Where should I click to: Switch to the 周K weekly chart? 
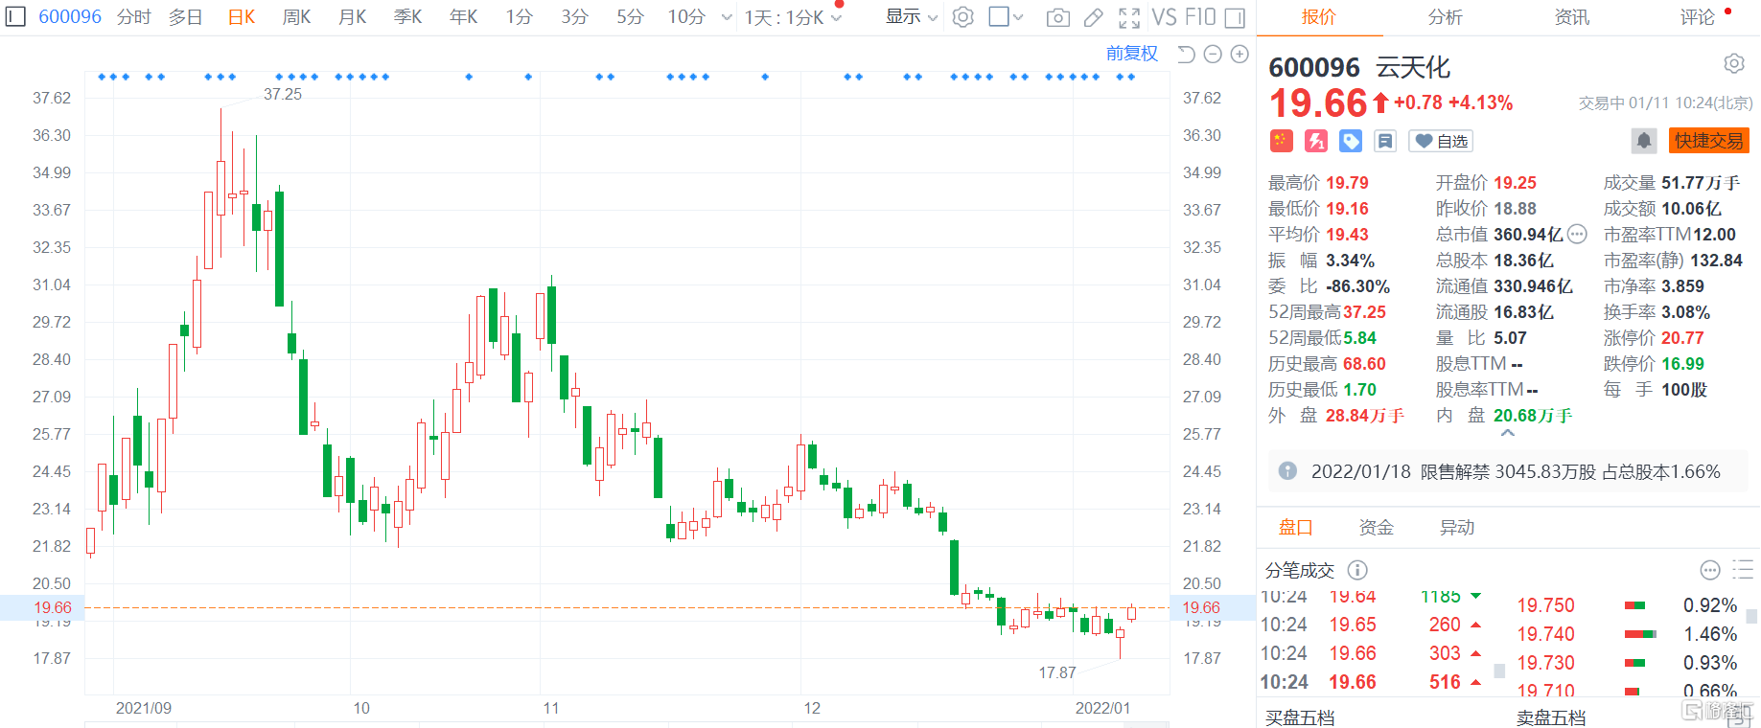[296, 17]
